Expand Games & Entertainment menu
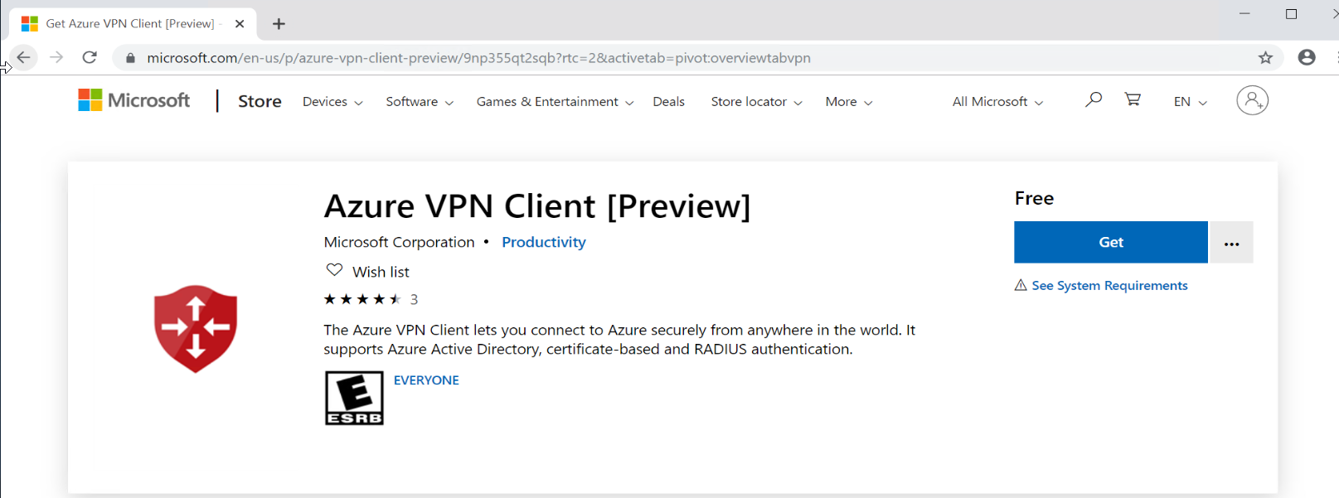 [x=555, y=101]
